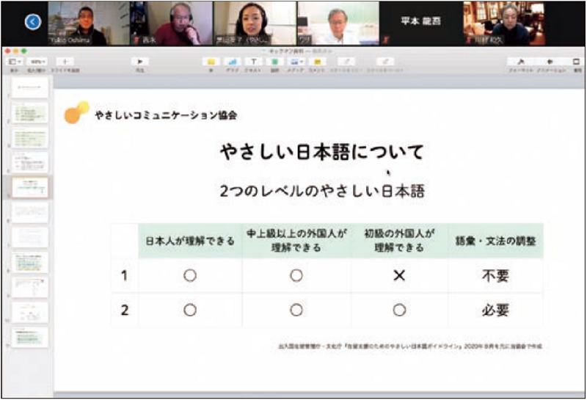587x400 pixels.
Task: Select highlighted slide 5 thumbnail in navigator
Action: pyautogui.click(x=29, y=187)
